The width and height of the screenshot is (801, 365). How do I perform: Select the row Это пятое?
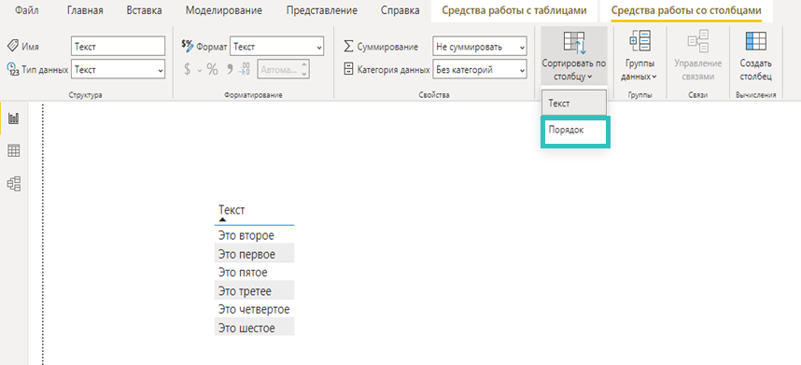255,272
